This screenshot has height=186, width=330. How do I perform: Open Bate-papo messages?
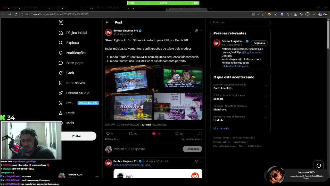pos(71,63)
